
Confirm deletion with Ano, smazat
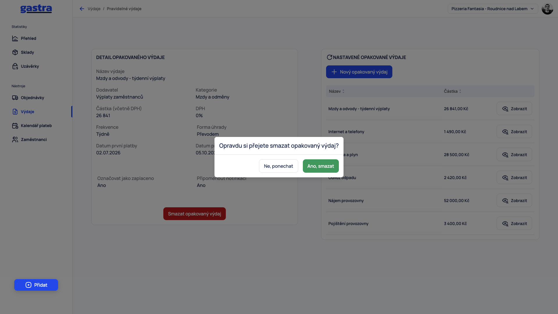click(x=321, y=166)
